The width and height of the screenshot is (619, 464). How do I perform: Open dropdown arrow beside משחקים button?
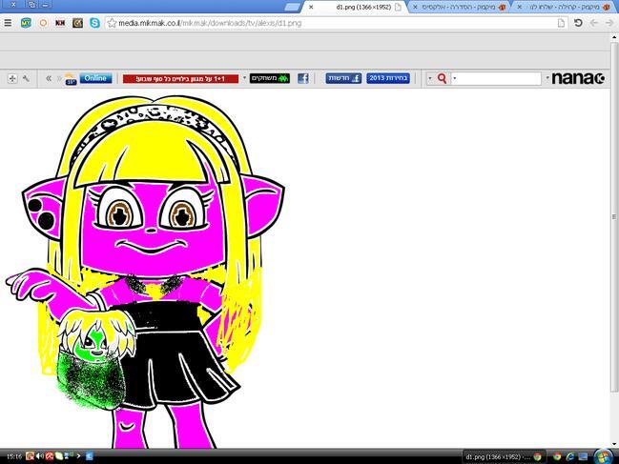[244, 78]
